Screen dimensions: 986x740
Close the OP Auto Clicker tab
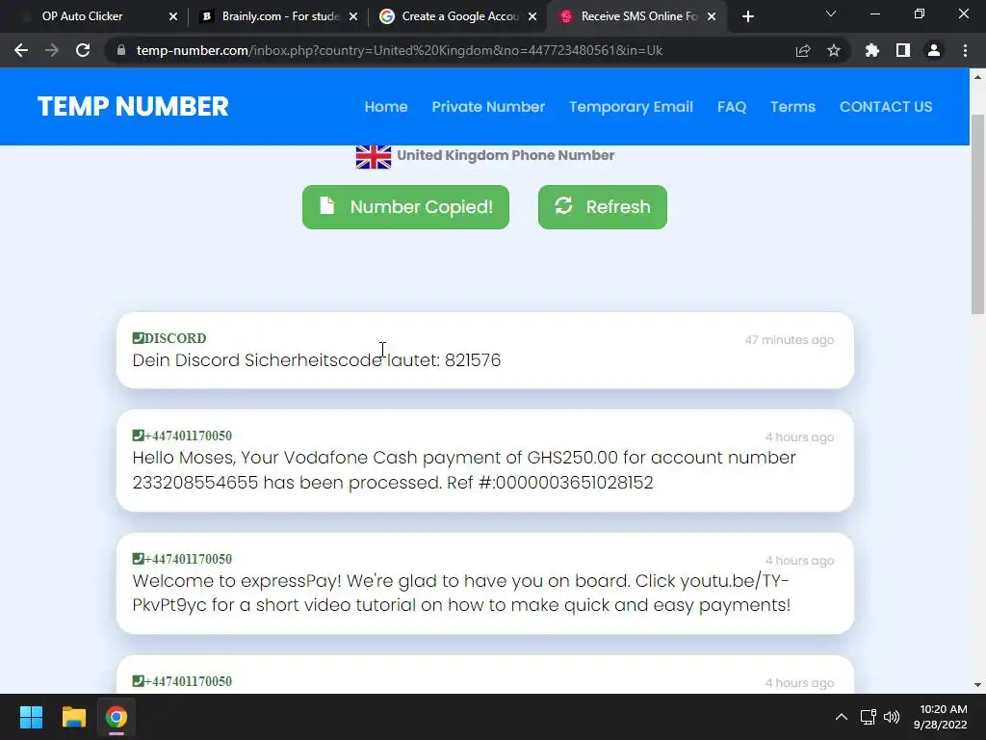click(173, 16)
